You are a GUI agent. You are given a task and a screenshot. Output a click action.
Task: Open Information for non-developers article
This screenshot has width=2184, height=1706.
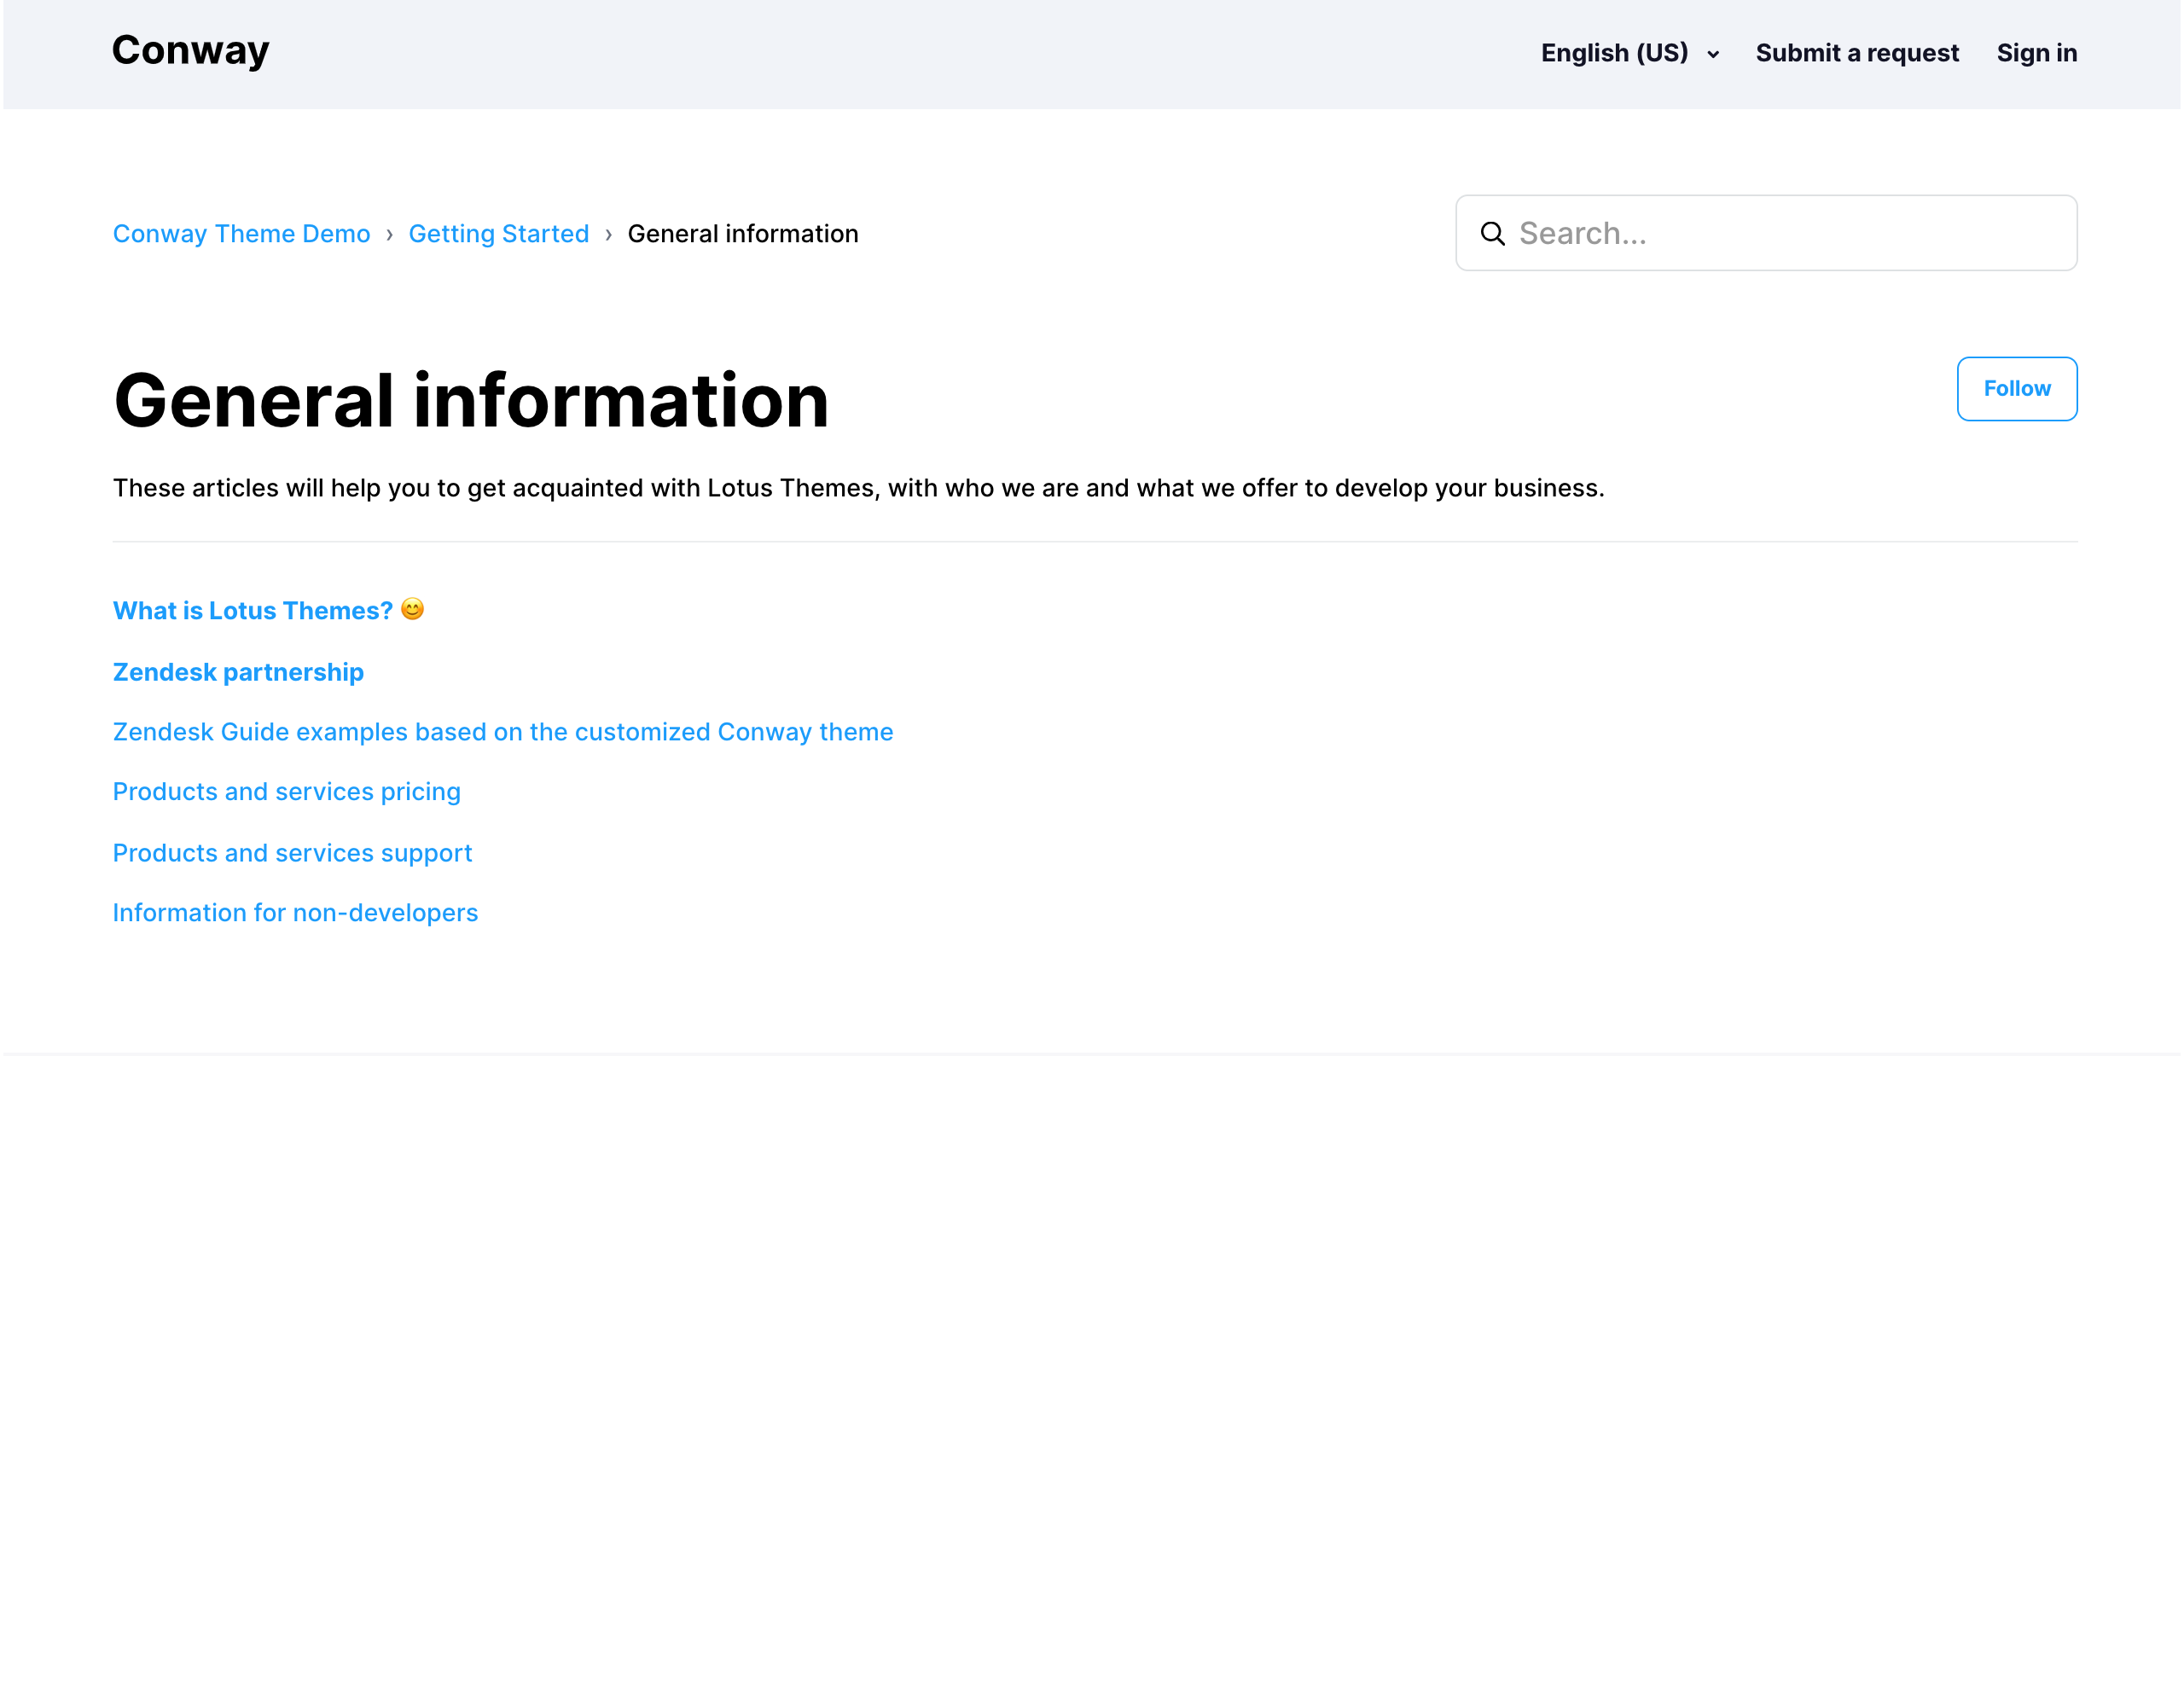point(295,913)
